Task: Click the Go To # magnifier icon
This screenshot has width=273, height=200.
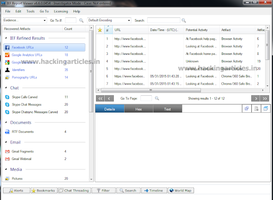Action: (x=81, y=20)
